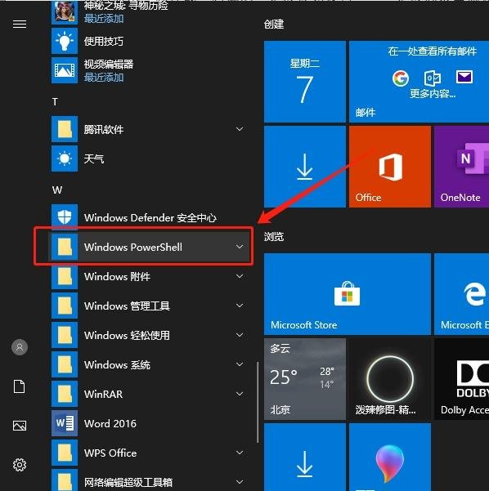Click the Outlook icon in Mail tile
This screenshot has width=489, height=491.
[x=433, y=78]
